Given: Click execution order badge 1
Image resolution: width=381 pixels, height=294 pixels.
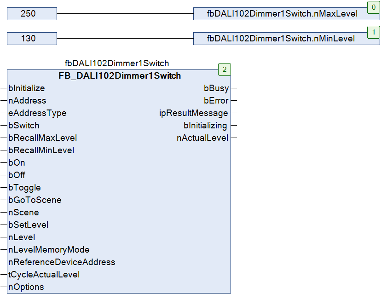Looking at the screenshot, I should pos(374,32).
